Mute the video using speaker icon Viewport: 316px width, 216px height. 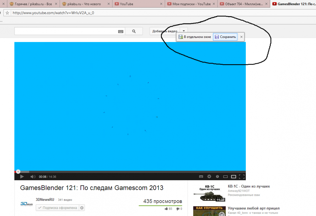coord(33,176)
